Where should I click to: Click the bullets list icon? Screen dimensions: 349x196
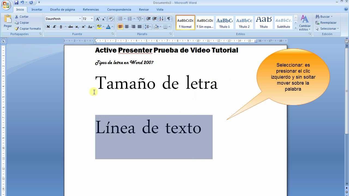click(120, 19)
